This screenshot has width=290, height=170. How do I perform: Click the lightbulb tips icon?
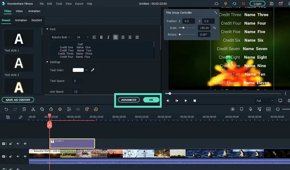225,4
